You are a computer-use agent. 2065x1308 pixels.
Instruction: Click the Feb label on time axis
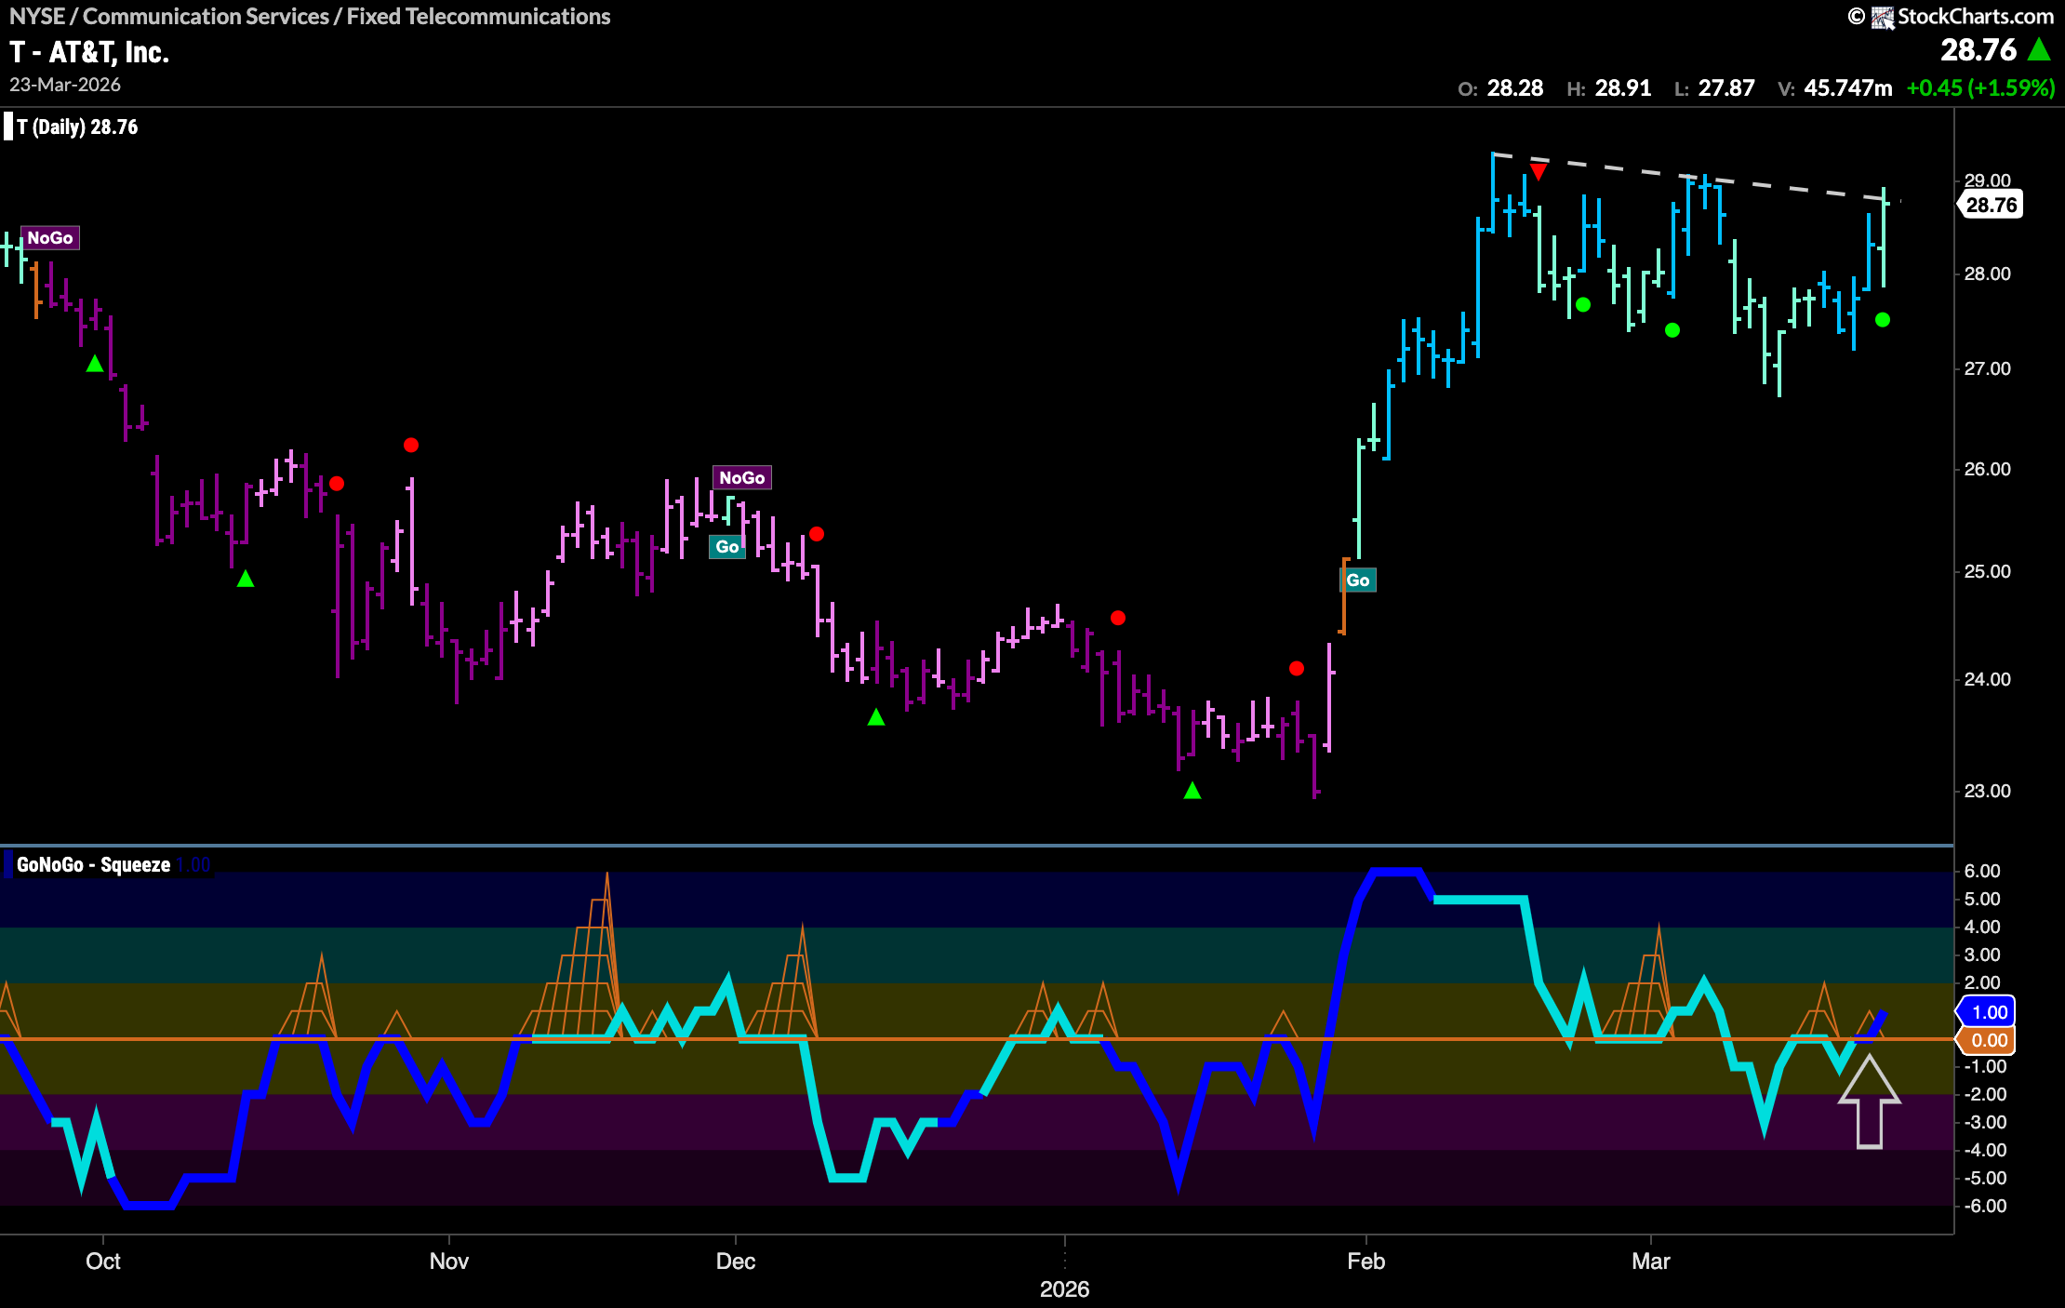[x=1366, y=1261]
